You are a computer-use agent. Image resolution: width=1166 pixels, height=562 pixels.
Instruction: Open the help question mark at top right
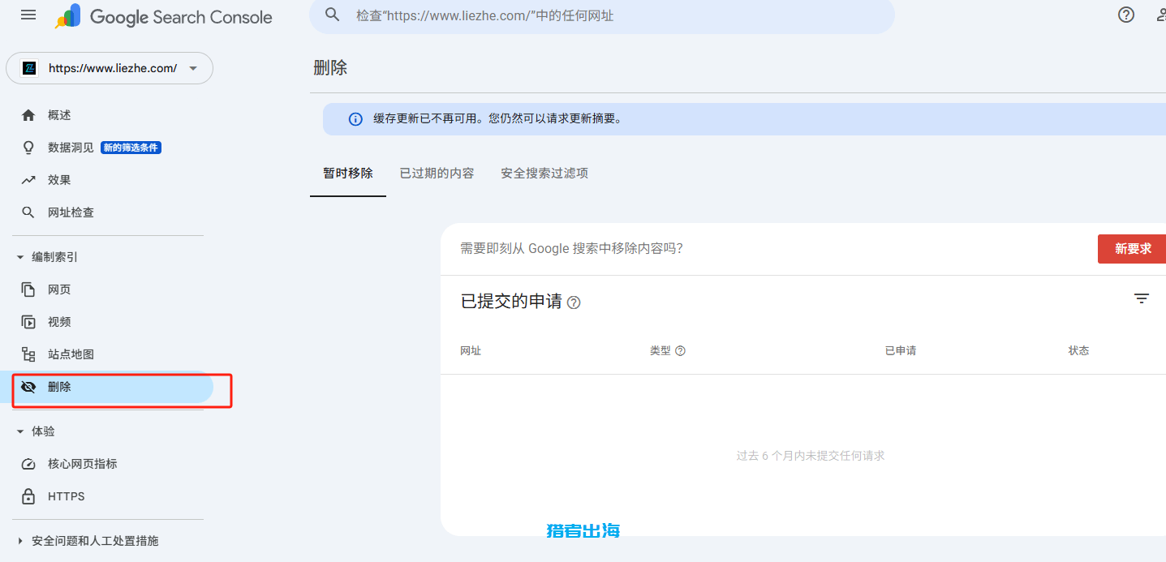1125,15
